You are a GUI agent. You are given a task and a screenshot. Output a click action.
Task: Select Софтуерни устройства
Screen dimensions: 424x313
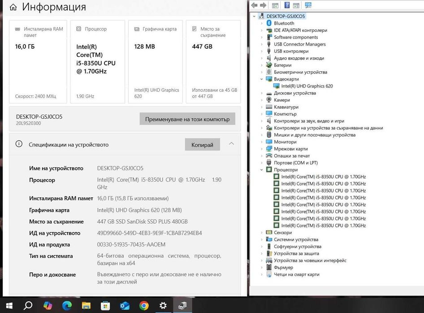pos(298,246)
